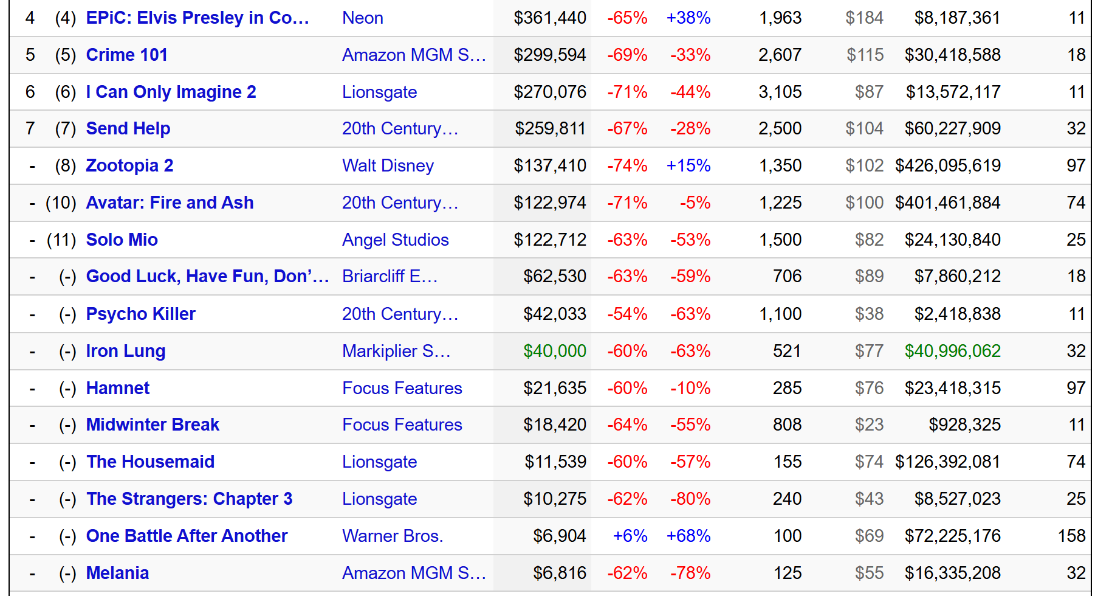Image resolution: width=1095 pixels, height=596 pixels.
Task: Open The Housemaid movie link
Action: (x=150, y=462)
